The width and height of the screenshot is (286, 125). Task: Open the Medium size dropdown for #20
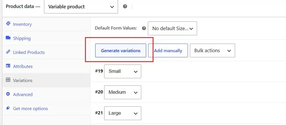[123, 92]
